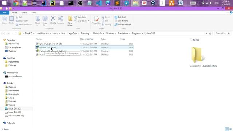Select the Python 3.10 (64-bit) shortcut
This screenshot has height=131, width=233.
click(84, 47)
